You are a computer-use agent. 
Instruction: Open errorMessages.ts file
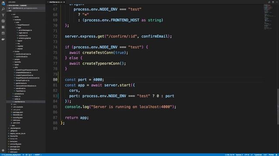pos(25,30)
